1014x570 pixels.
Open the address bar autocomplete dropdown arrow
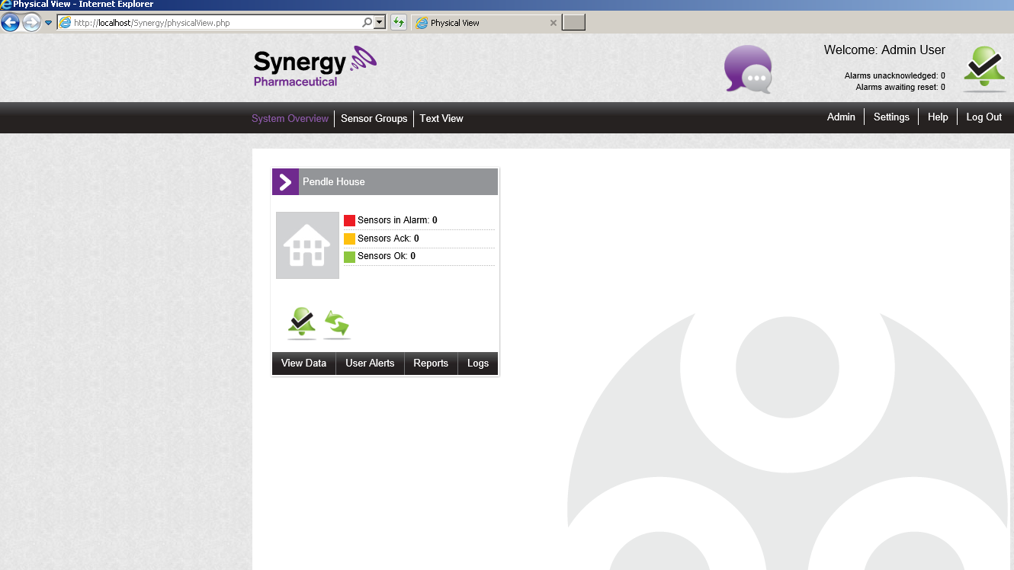(380, 22)
